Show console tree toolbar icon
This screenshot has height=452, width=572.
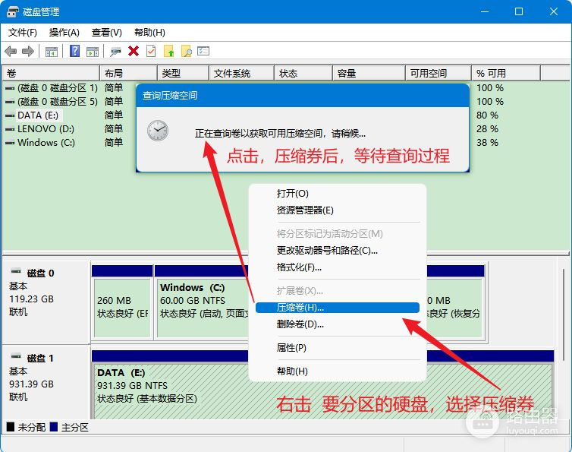[x=52, y=52]
